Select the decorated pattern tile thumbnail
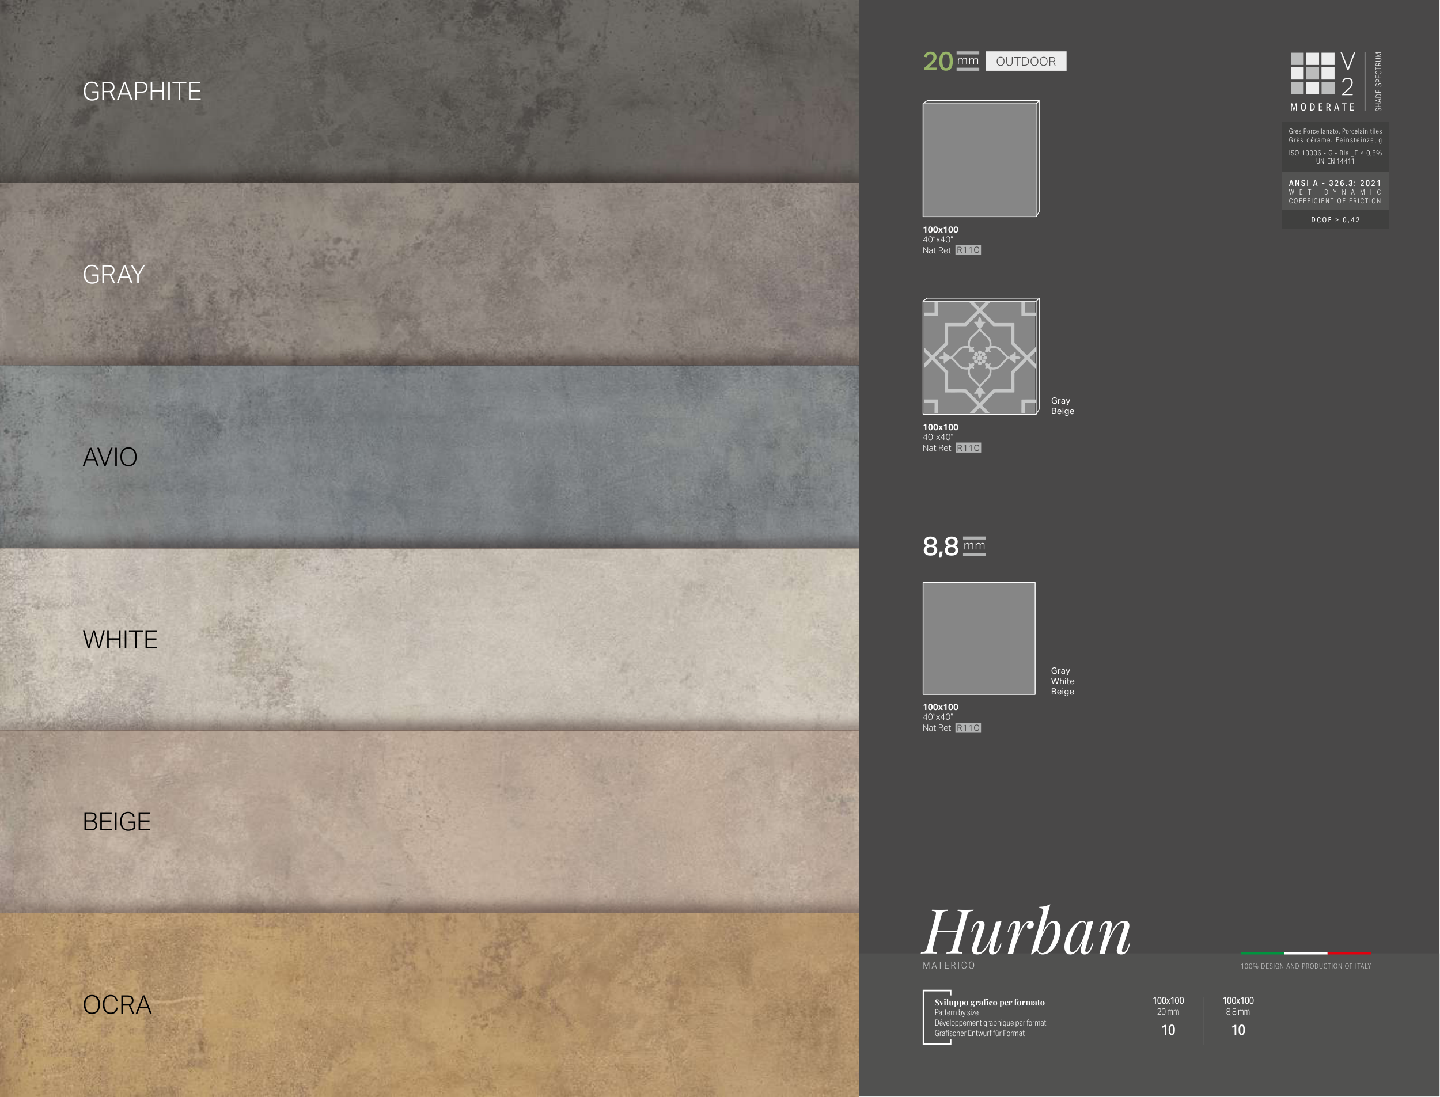 tap(980, 356)
